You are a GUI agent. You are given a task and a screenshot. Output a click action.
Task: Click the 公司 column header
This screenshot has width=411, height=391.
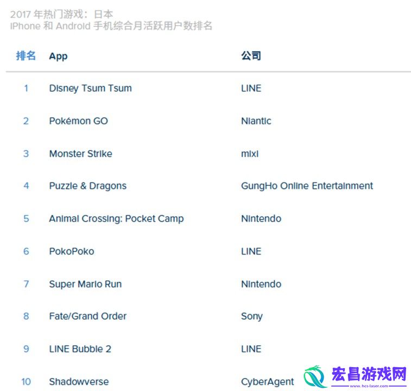pos(251,55)
